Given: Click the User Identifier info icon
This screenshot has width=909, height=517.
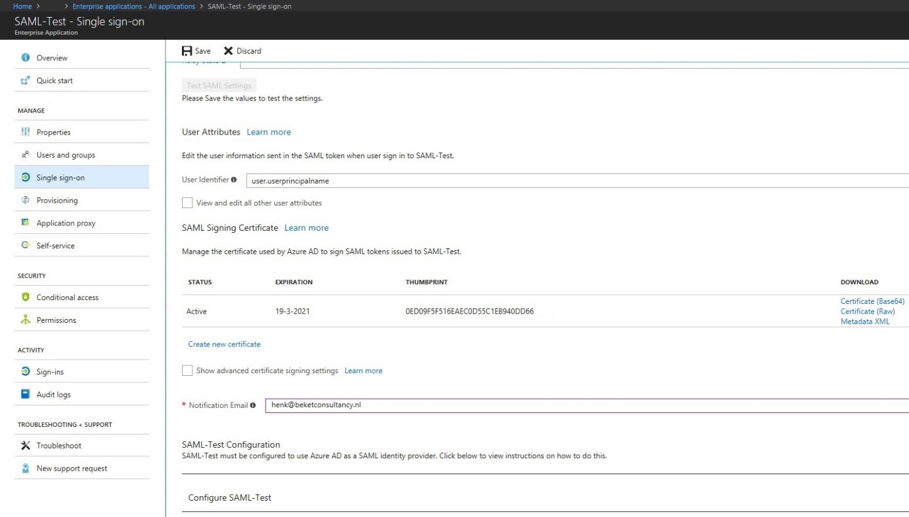Looking at the screenshot, I should 234,180.
